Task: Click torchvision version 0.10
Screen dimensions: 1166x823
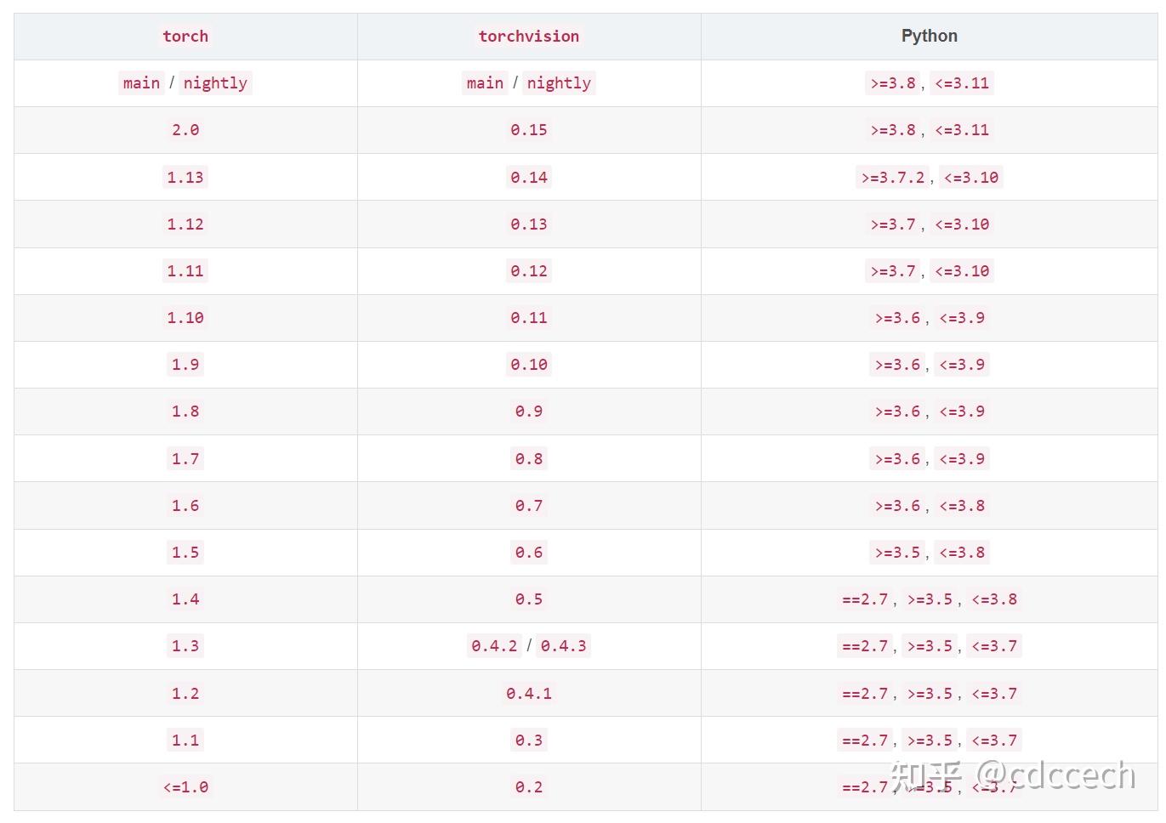Action: pos(528,365)
